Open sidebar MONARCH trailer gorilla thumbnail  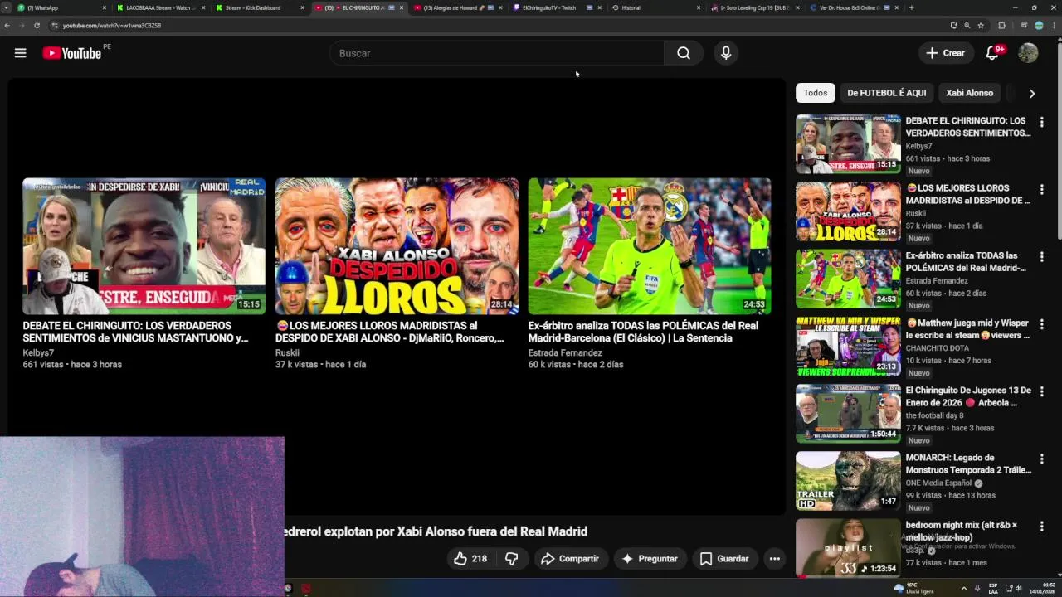[x=848, y=481]
